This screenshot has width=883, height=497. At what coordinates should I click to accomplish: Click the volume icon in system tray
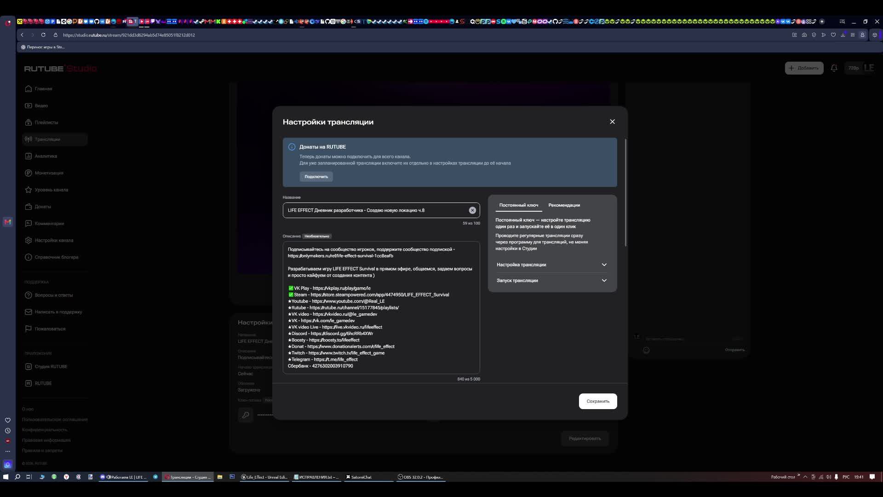click(x=829, y=477)
